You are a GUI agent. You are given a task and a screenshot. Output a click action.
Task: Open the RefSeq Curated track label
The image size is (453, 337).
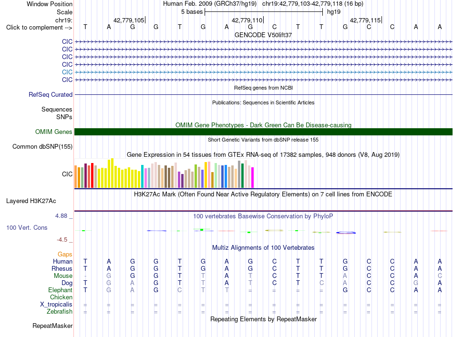(51, 94)
